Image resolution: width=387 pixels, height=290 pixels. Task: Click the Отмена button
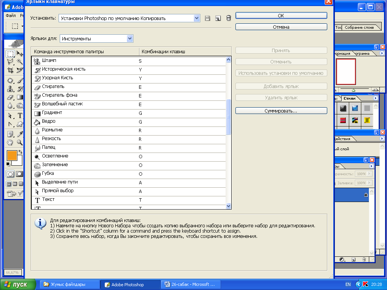pyautogui.click(x=281, y=27)
